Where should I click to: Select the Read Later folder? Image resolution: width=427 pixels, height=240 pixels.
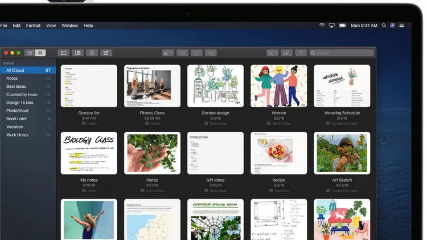[28, 119]
